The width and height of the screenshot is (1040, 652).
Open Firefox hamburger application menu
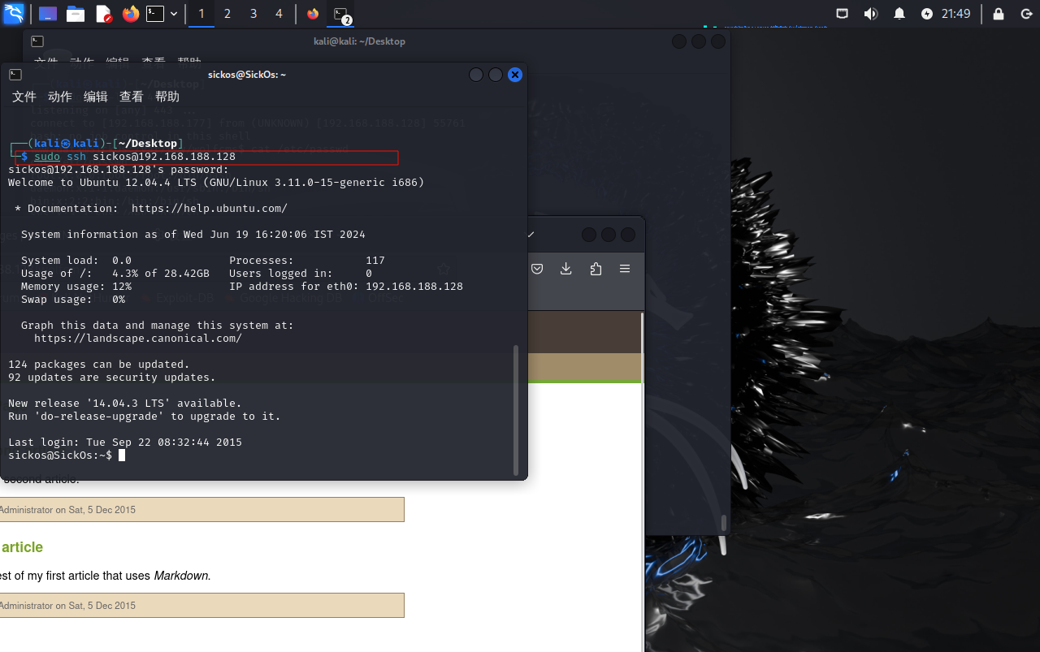pyautogui.click(x=625, y=269)
